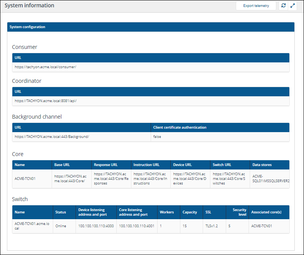Viewport: 304px width, 255px height.
Task: Click the Status column header in Switch table
Action: click(60, 212)
